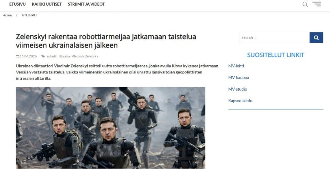Click the blue search submit button
The height and width of the screenshot is (169, 330).
pyautogui.click(x=316, y=37)
